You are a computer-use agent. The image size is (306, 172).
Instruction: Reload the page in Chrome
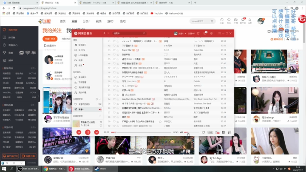coord(14,8)
